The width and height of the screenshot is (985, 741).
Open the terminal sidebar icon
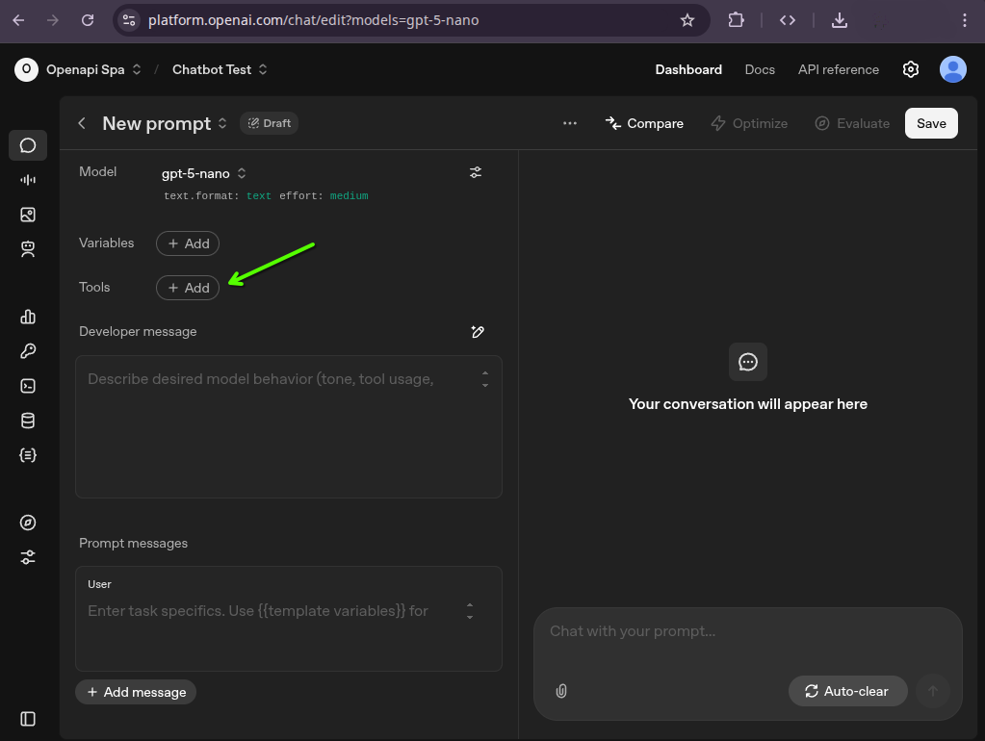pos(27,385)
